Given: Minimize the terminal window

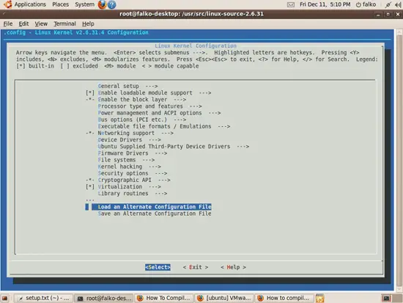Looking at the screenshot, I should [x=378, y=15].
